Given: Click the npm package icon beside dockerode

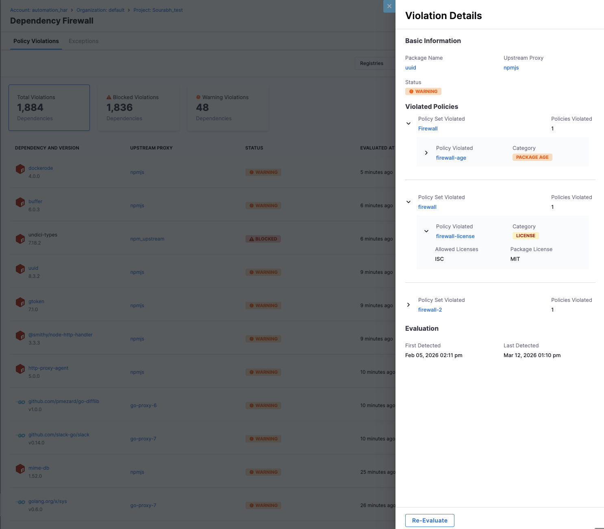Looking at the screenshot, I should coord(20,169).
